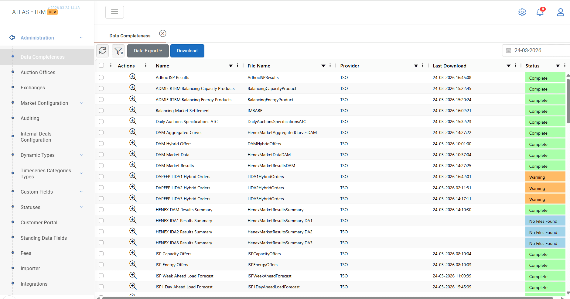The height and width of the screenshot is (299, 570).
Task: Check the Adhoc ISP Results row checkbox
Action: tap(101, 77)
